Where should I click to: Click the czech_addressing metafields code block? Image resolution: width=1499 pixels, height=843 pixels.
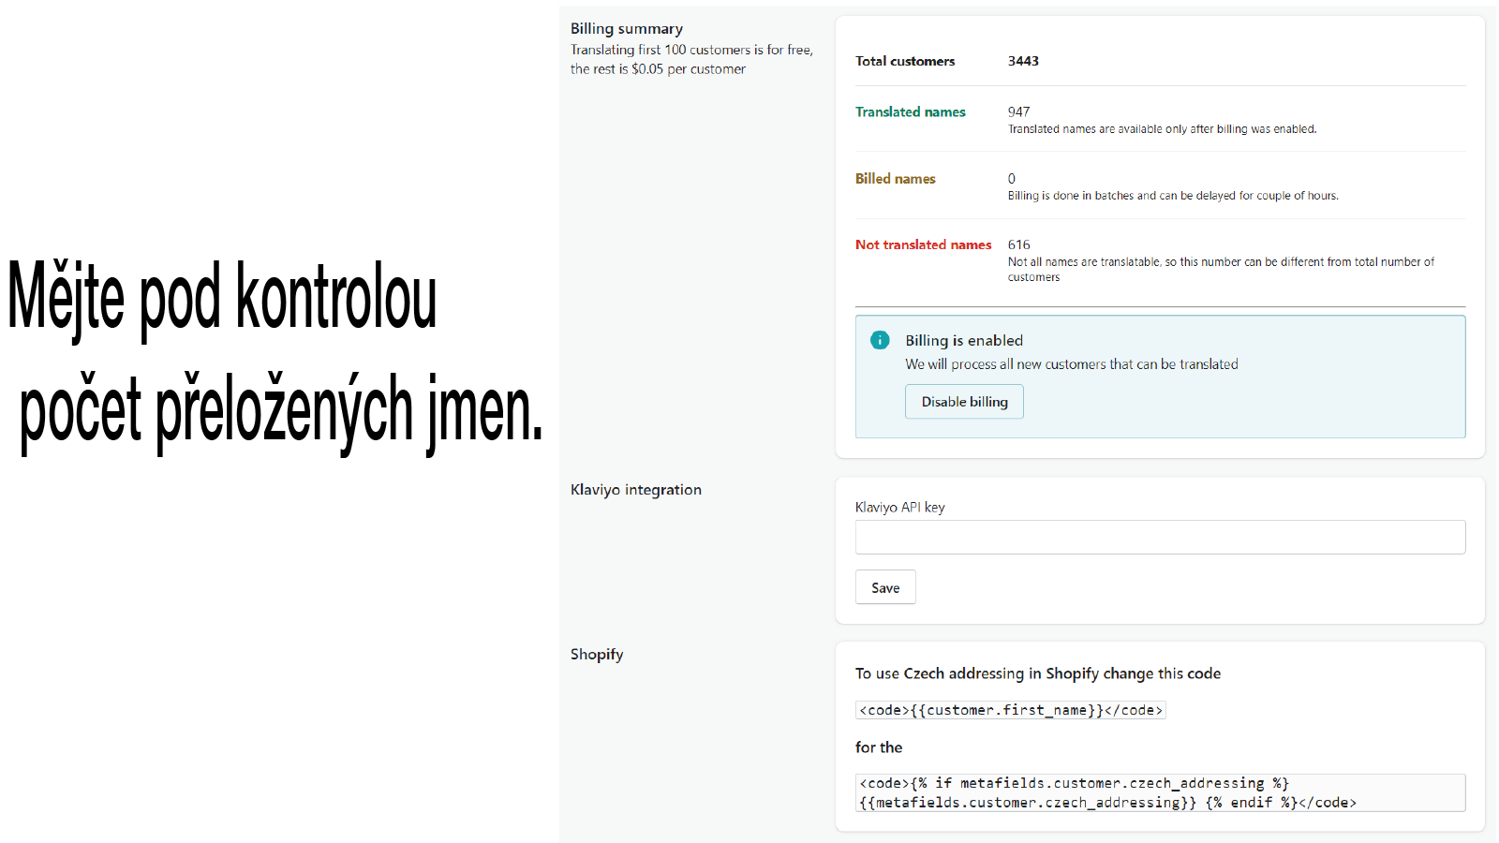(1159, 792)
